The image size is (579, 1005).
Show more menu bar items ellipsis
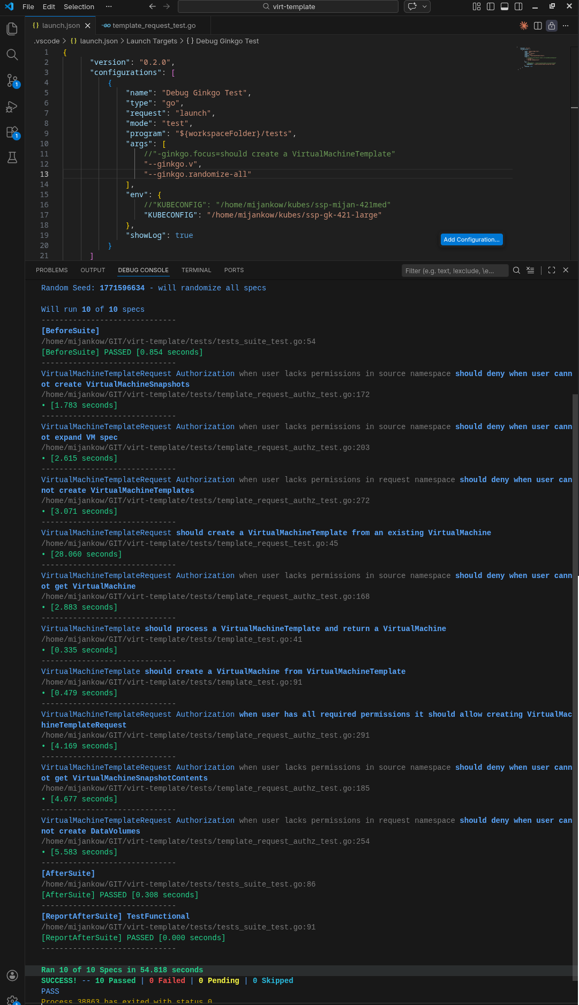click(x=109, y=6)
